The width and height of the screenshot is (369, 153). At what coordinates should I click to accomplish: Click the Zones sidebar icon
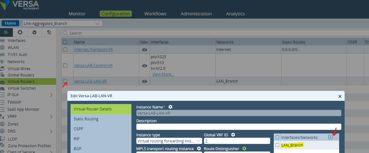(x=2, y=124)
